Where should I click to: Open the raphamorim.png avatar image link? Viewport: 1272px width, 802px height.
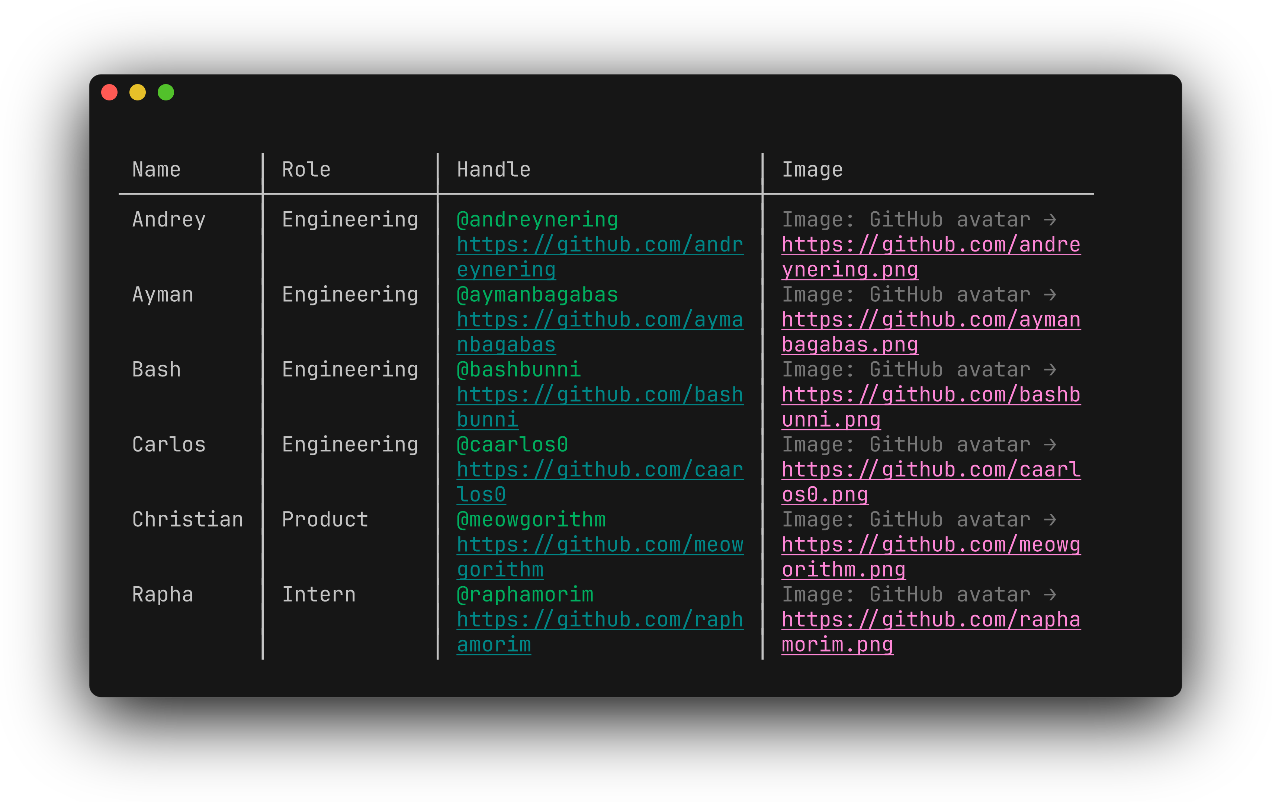[931, 632]
